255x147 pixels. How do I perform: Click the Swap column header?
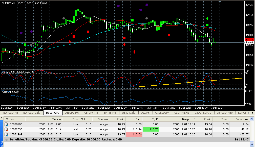[x=225, y=119]
